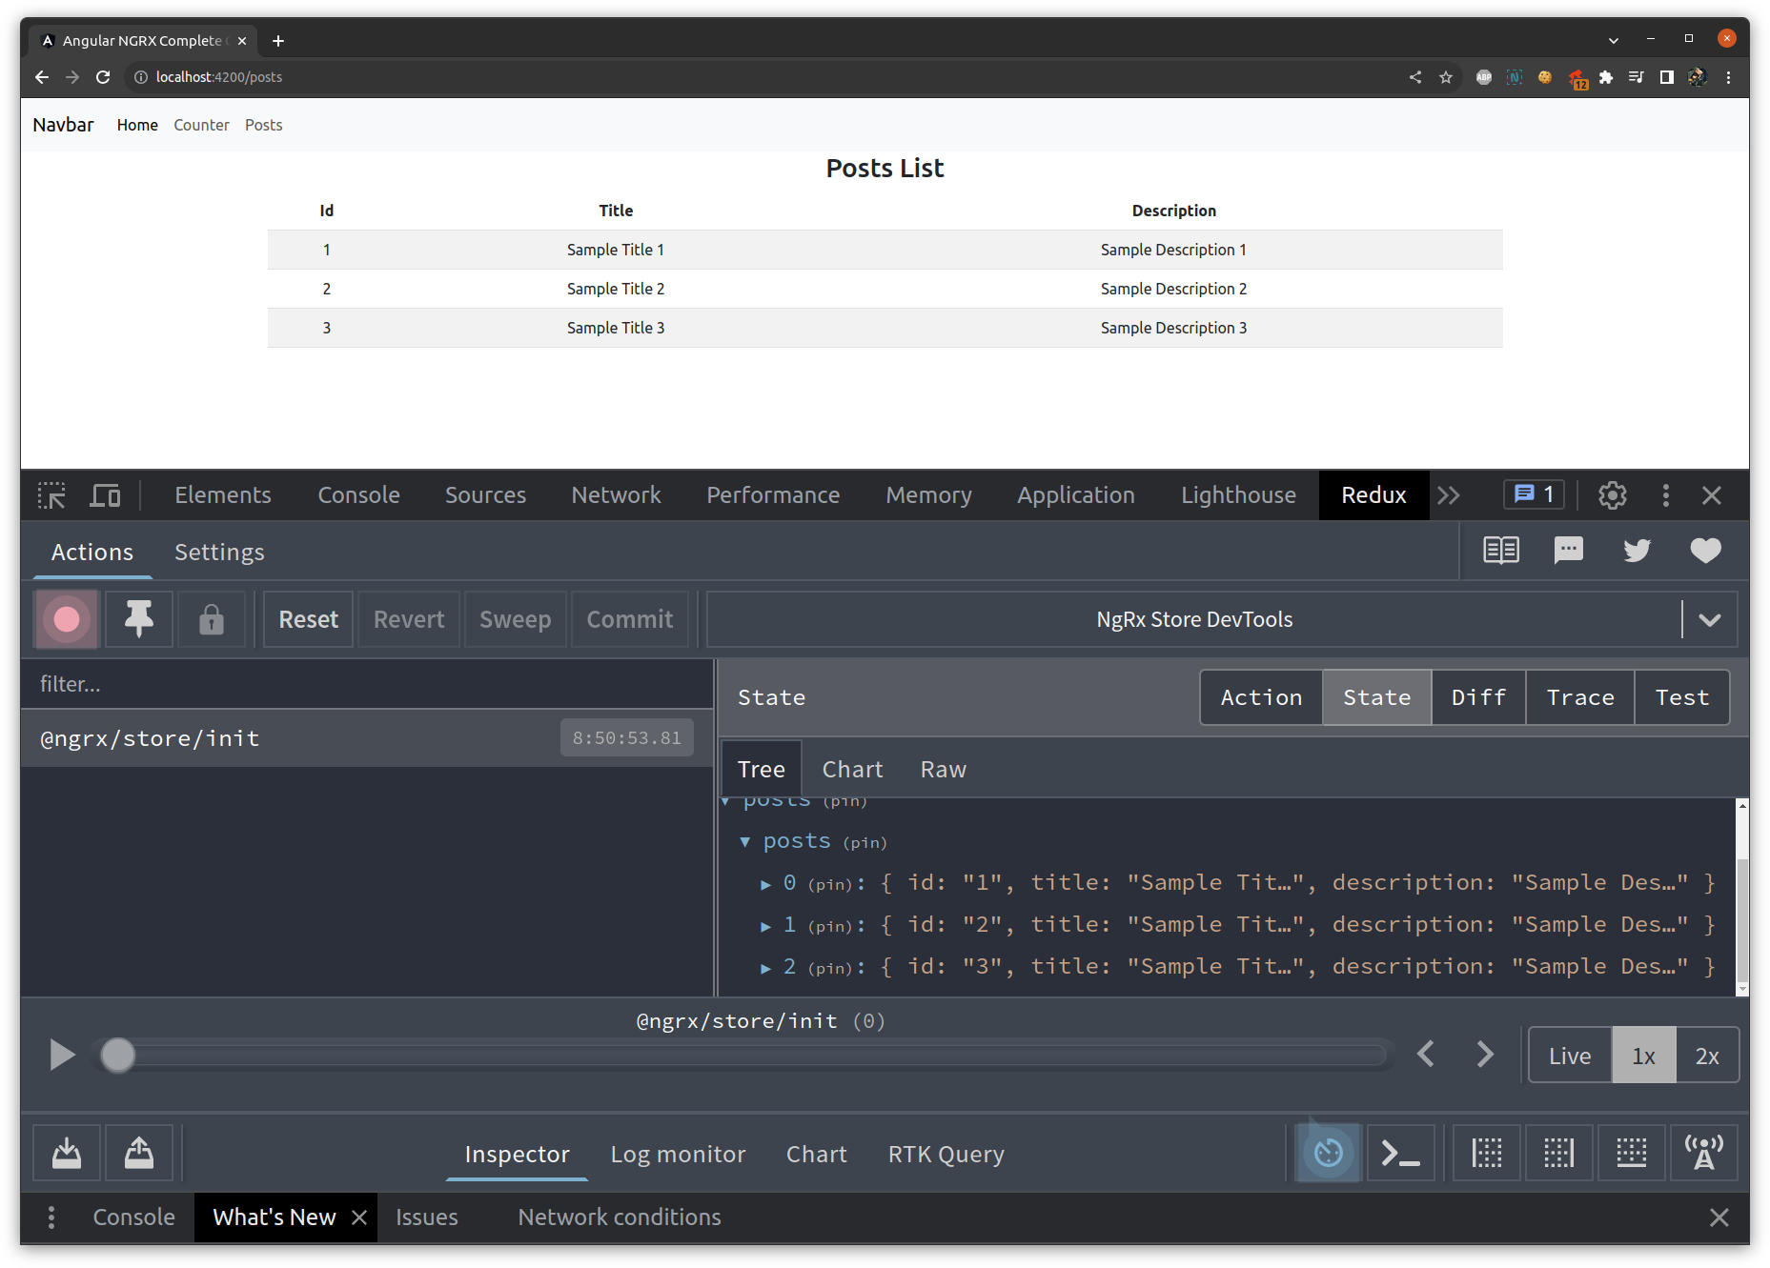Open the NgRx Store DevTools instance dropdown
This screenshot has height=1268, width=1770.
[1709, 619]
